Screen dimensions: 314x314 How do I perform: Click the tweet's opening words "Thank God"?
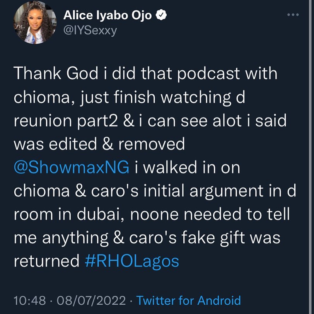pos(55,73)
